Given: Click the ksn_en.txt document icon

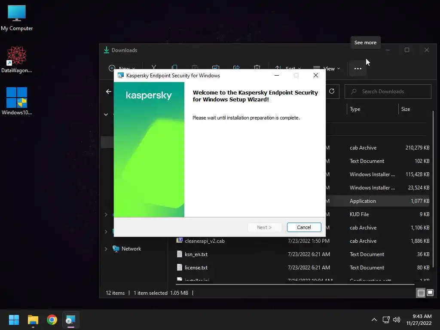Looking at the screenshot, I should point(180,254).
